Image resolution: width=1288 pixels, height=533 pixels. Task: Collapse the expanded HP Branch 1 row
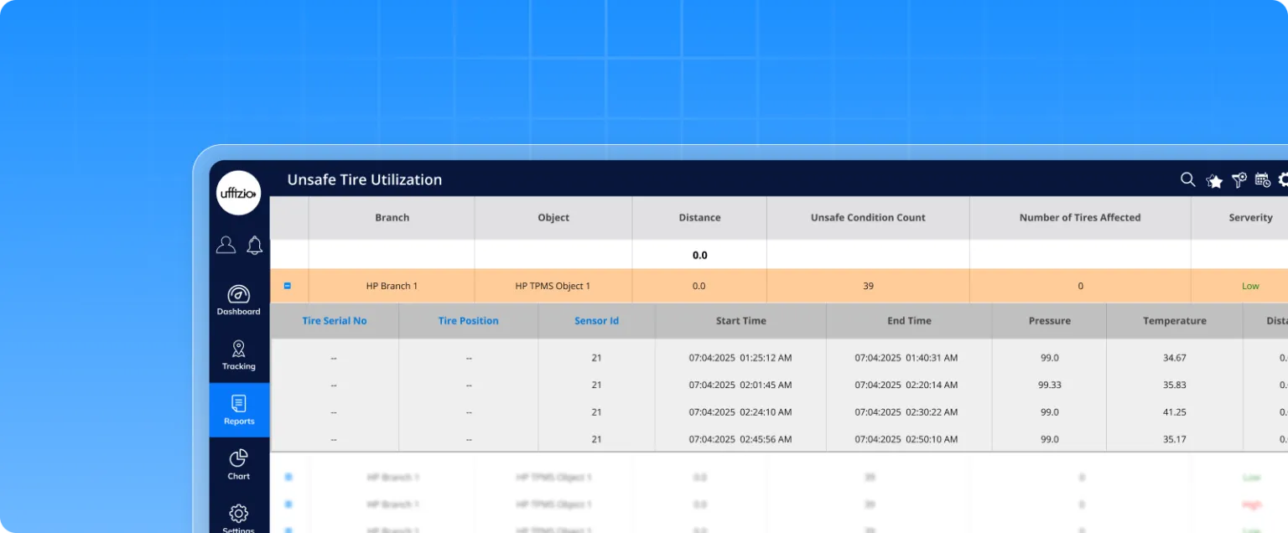click(288, 286)
